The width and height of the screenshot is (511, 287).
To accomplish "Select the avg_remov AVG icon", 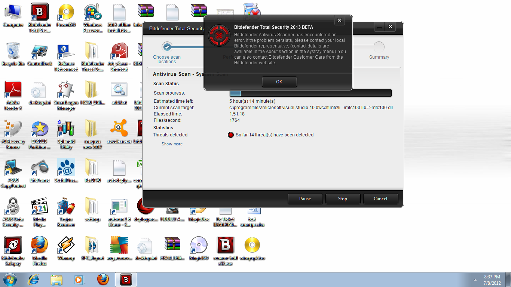I will tap(119, 249).
